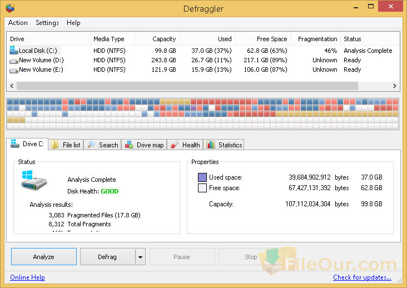The height and width of the screenshot is (288, 407).
Task: Sort by the Free Space column header
Action: point(262,39)
